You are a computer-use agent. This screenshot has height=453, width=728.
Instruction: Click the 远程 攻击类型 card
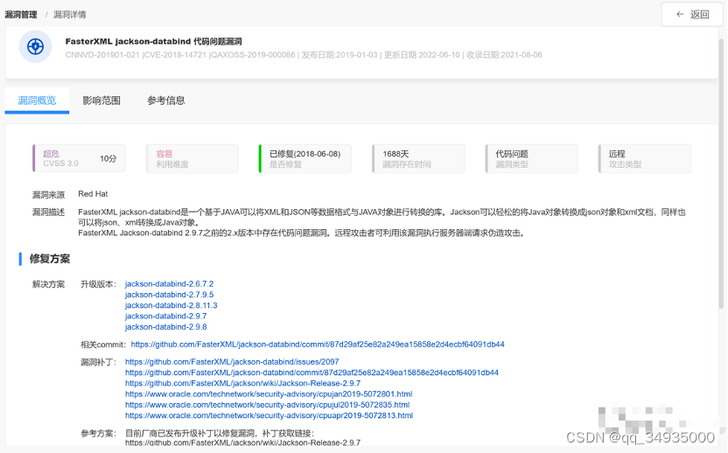(x=644, y=158)
